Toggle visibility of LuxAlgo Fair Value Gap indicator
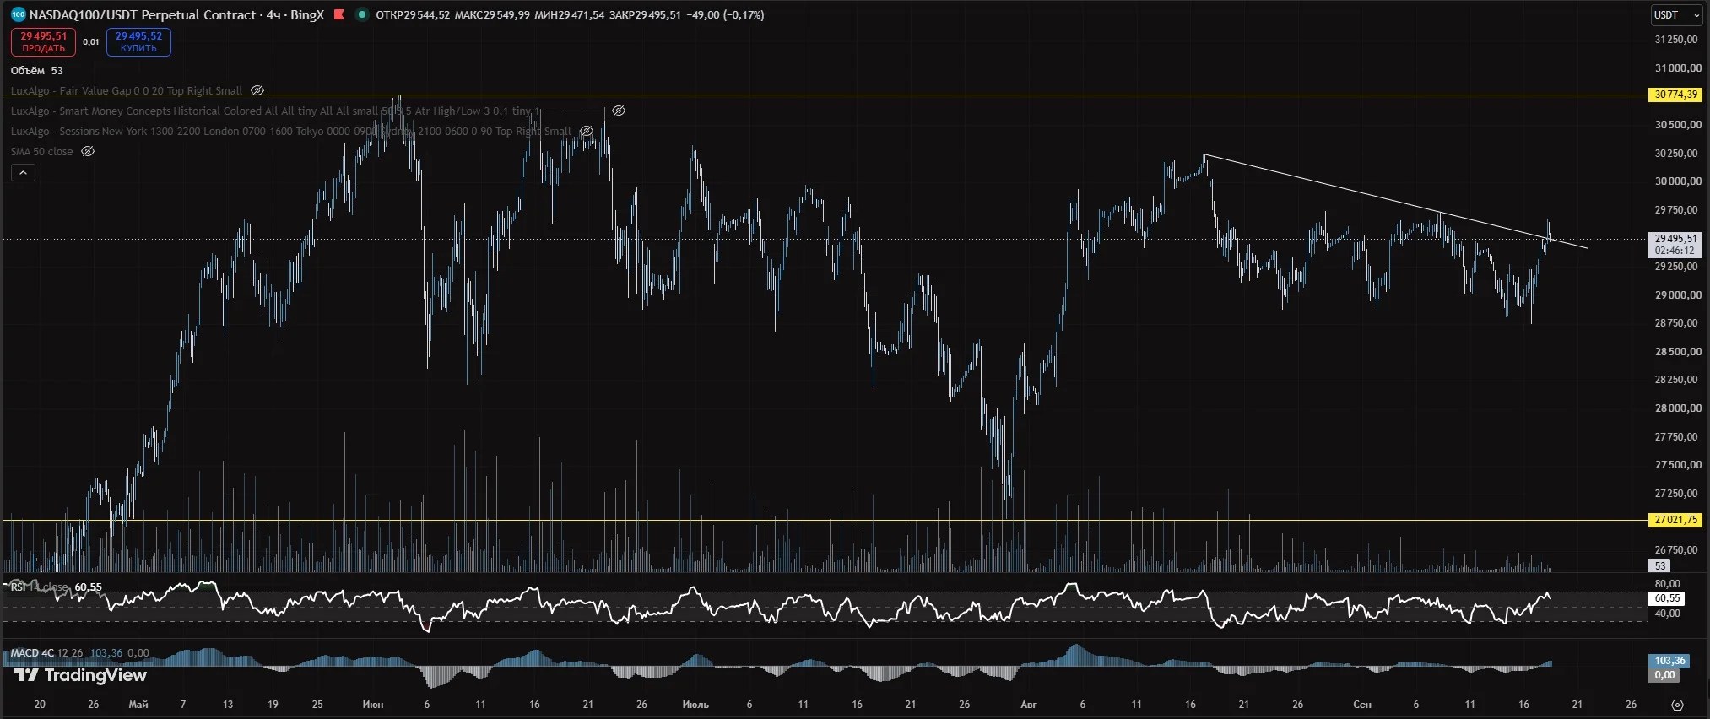Screen dimensions: 1710x719 (x=257, y=90)
